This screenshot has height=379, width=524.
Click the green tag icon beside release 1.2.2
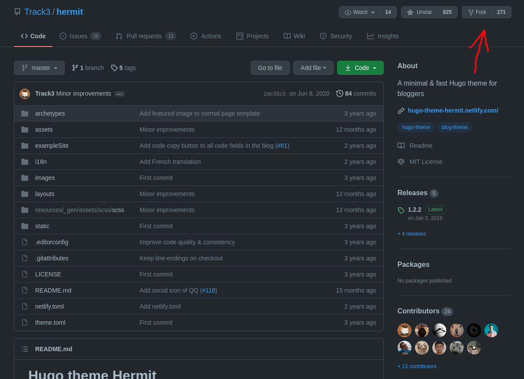(401, 210)
